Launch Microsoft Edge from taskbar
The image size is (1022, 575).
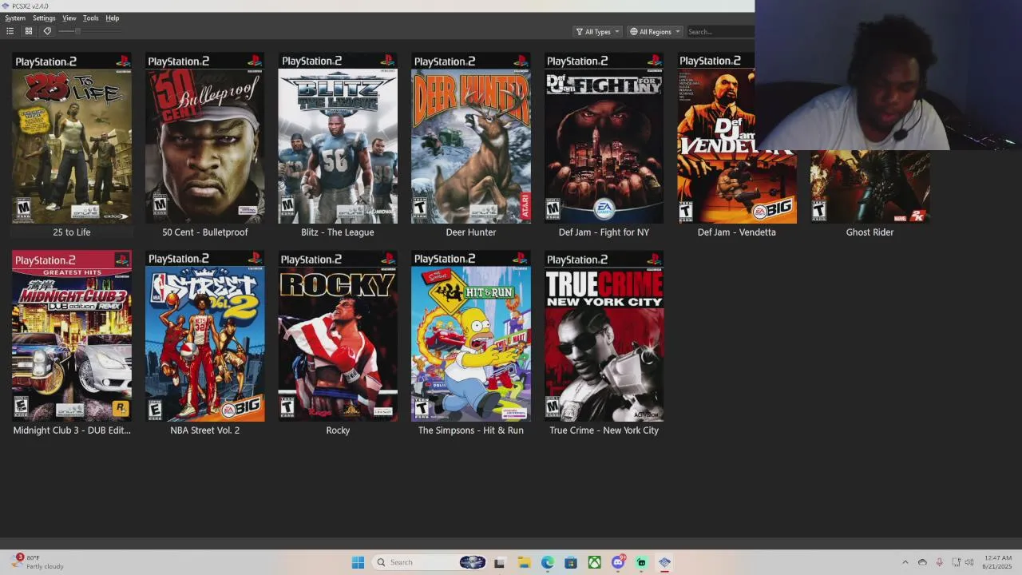click(548, 562)
